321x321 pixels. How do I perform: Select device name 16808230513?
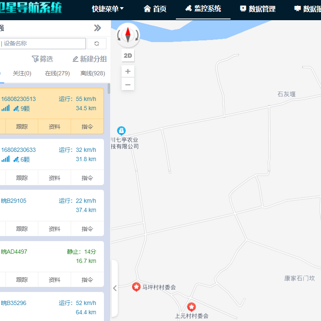(19, 99)
